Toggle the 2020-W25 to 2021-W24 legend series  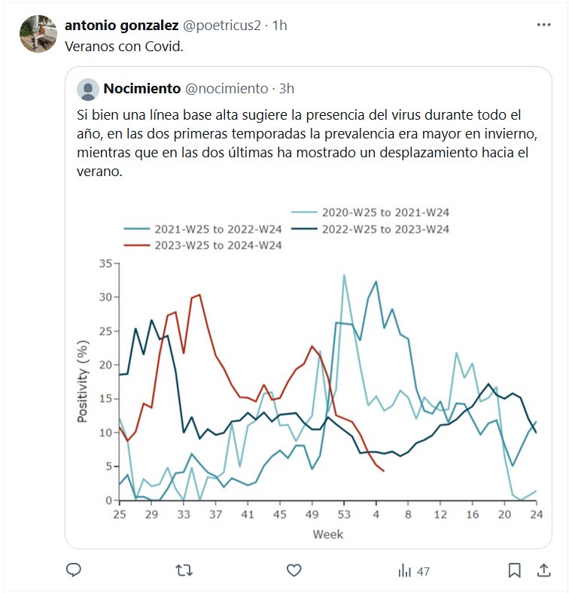click(x=384, y=212)
